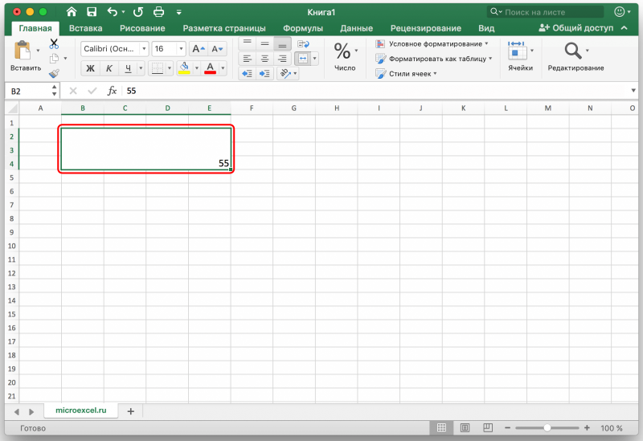Open the Рецензирование tab
The image size is (643, 441).
(x=426, y=28)
